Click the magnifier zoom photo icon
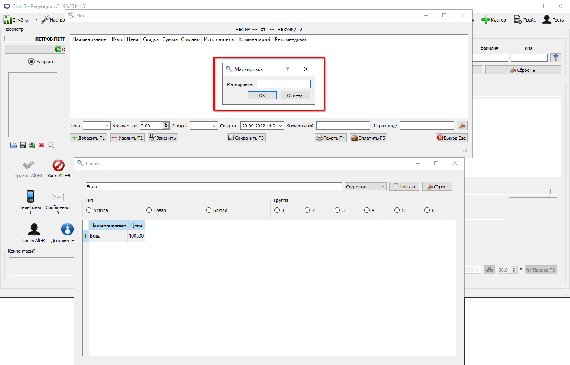Screen dimensions: 570x365 (x=51, y=145)
